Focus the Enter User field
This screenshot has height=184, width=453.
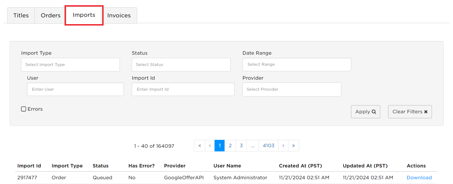tap(75, 89)
